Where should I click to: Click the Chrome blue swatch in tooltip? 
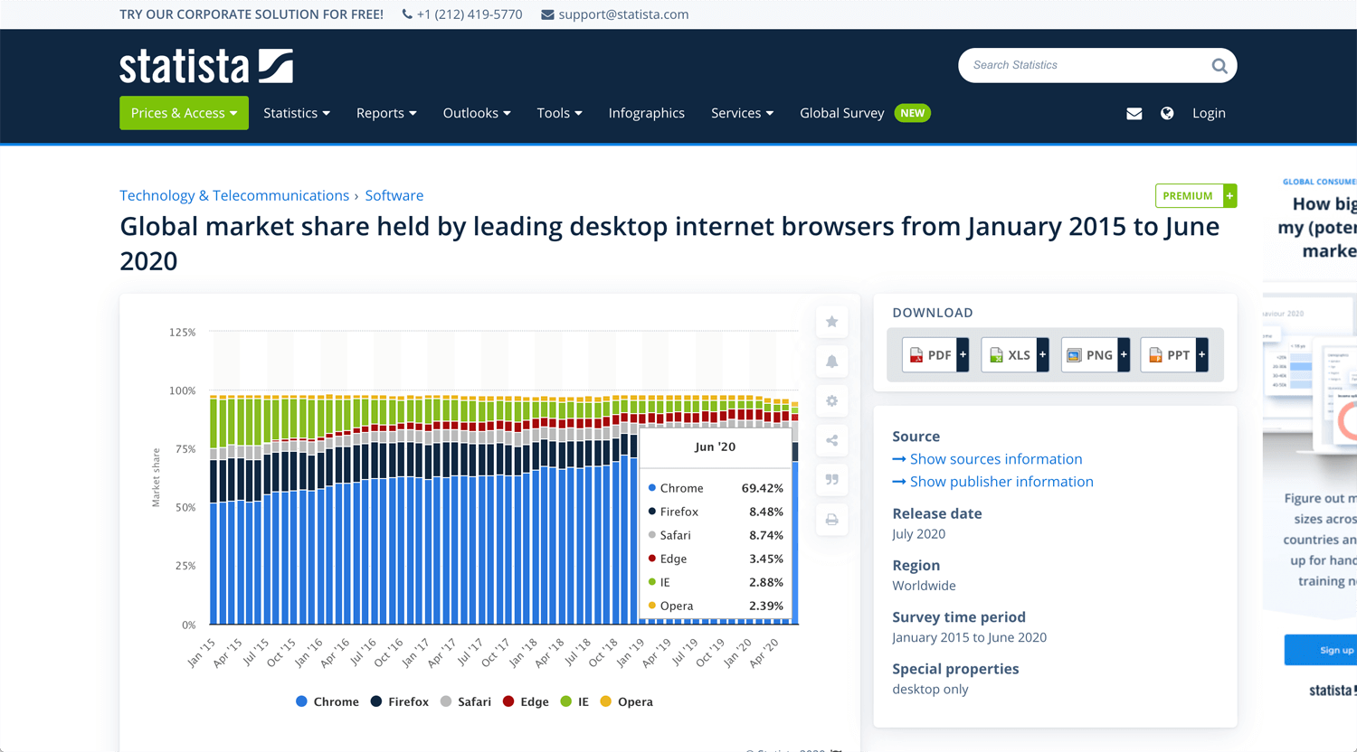pyautogui.click(x=652, y=488)
